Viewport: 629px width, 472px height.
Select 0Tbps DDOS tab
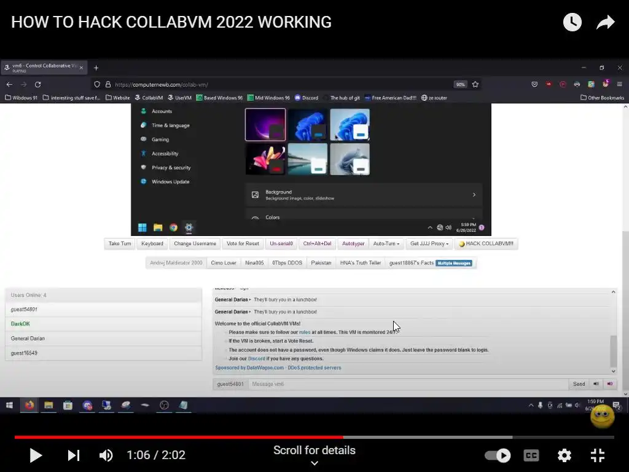click(x=287, y=263)
